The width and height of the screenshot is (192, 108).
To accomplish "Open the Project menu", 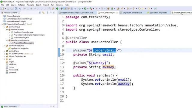I will 46,5.
